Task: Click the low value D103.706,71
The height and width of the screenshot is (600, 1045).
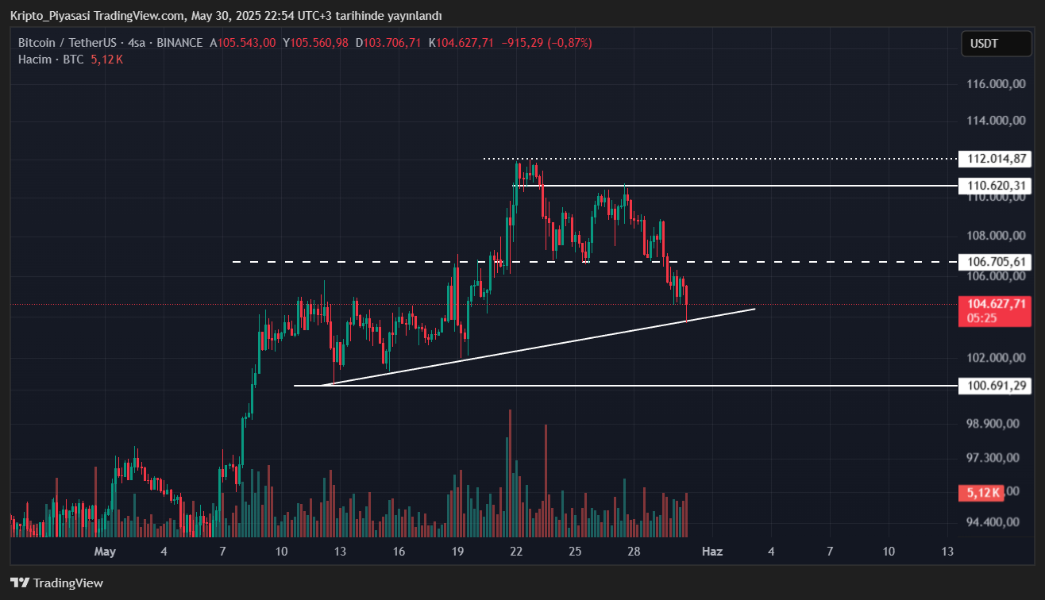Action: click(x=388, y=43)
